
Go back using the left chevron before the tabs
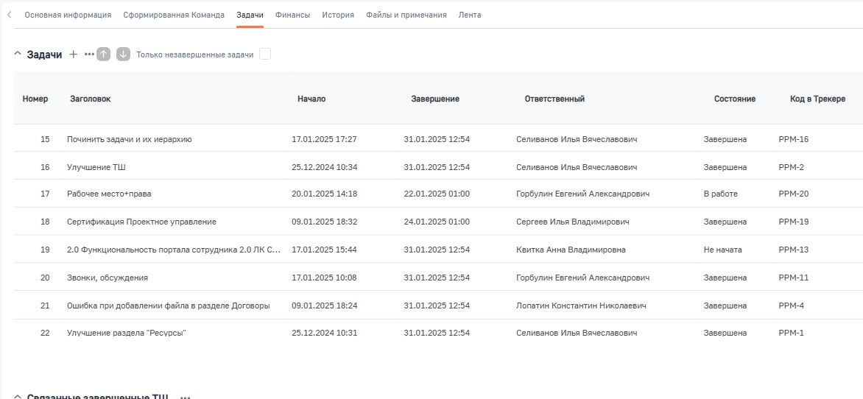click(10, 15)
